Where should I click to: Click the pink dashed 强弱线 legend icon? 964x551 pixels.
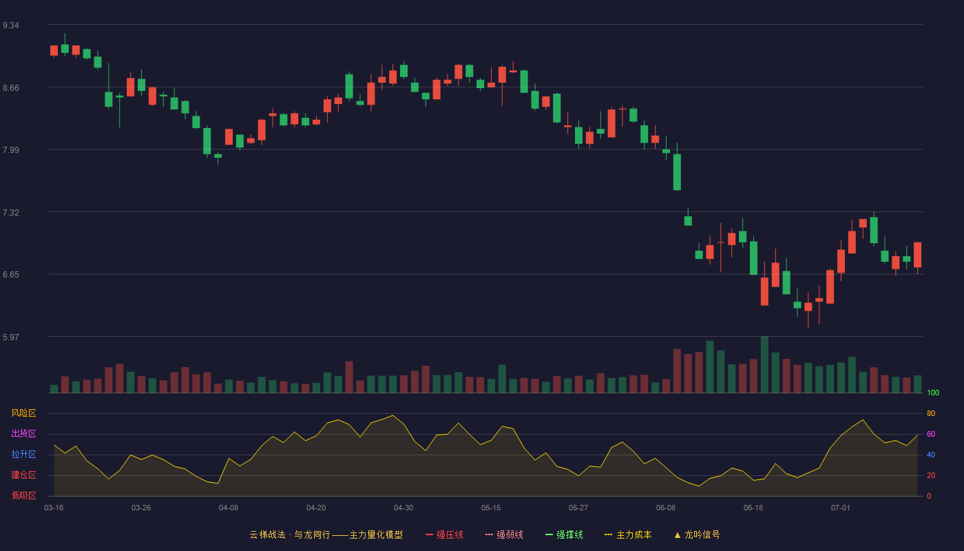[489, 534]
